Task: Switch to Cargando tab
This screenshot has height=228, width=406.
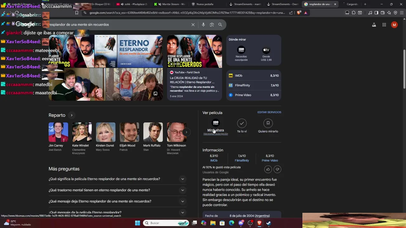Action: coord(350,4)
